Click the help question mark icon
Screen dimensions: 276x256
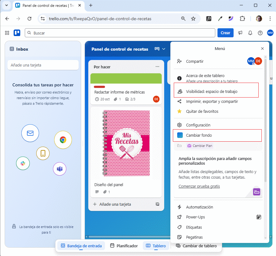point(260,33)
